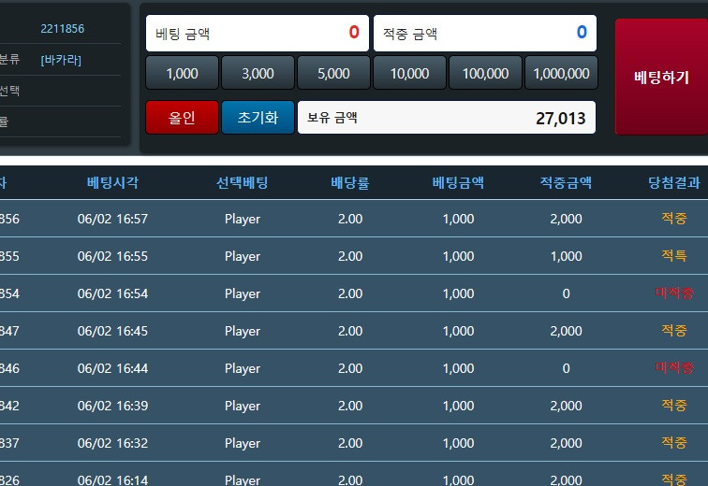Click the 적중 금액 field
The height and width of the screenshot is (486, 708).
[x=484, y=34]
